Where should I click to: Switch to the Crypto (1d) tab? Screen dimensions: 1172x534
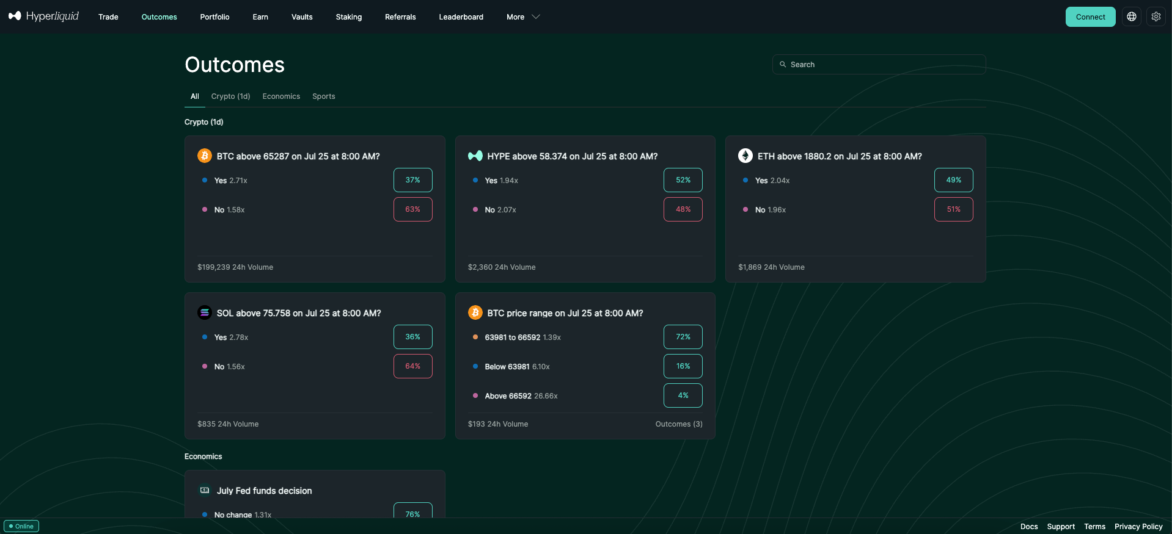tap(230, 96)
